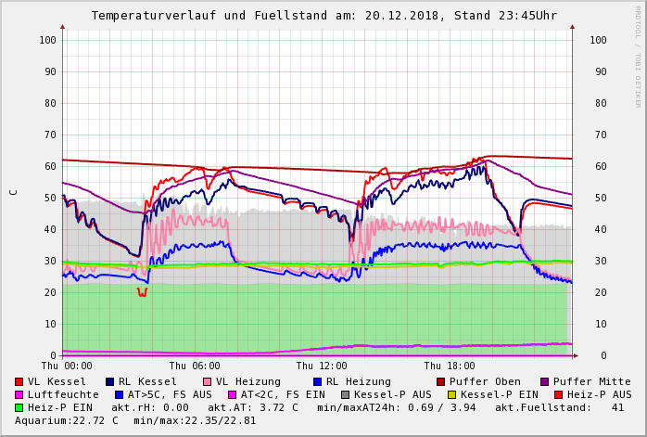
Task: Click the dark blue RL Kessel swatch
Action: click(110, 382)
